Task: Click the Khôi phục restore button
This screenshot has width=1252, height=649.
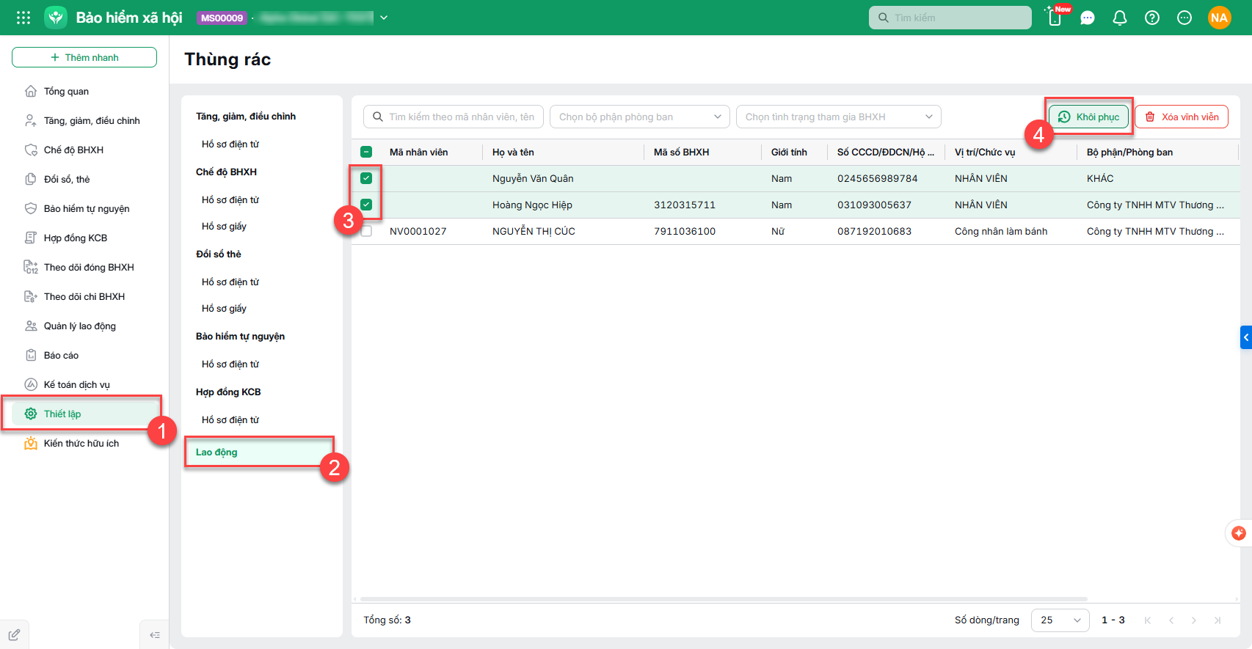Action: click(1089, 117)
